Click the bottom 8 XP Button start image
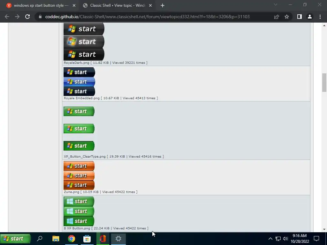327x245 pixels. 79,221
